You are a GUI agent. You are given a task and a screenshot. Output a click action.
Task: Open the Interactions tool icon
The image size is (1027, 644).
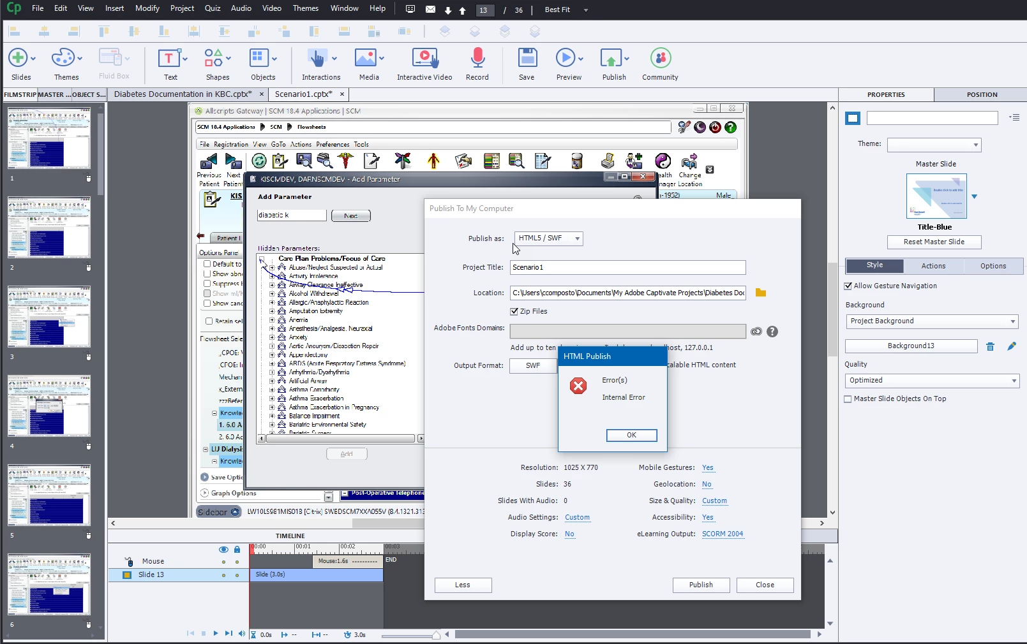pyautogui.click(x=317, y=58)
